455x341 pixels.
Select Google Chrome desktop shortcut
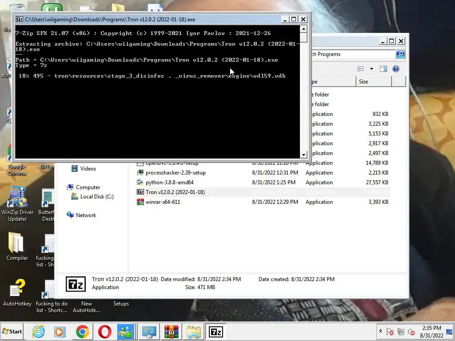(17, 160)
